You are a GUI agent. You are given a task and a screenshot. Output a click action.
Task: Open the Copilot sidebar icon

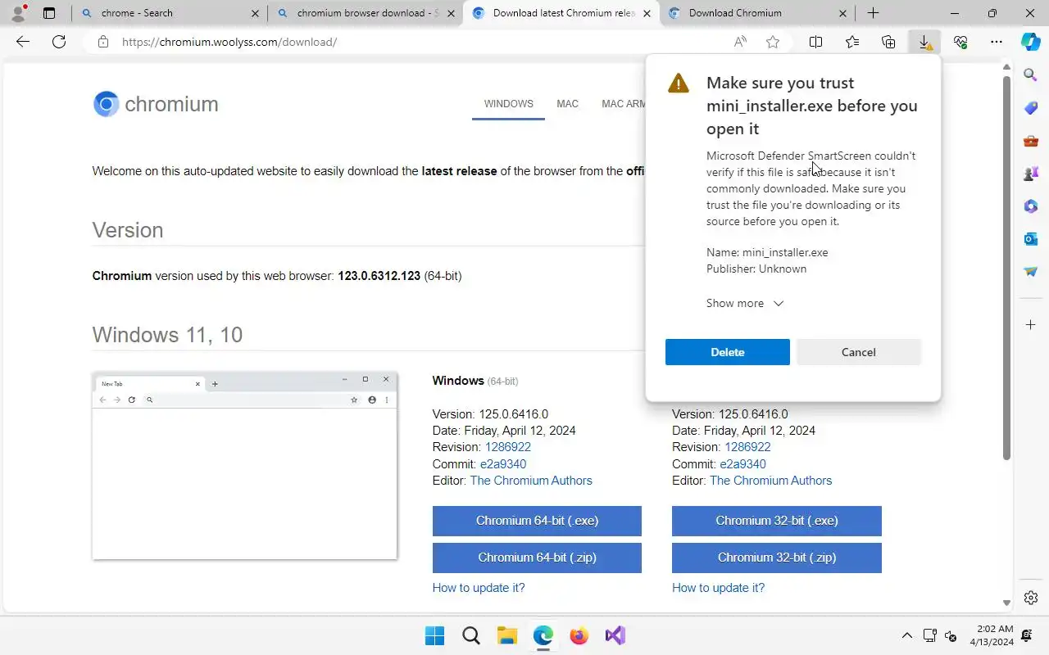[x=1031, y=42]
